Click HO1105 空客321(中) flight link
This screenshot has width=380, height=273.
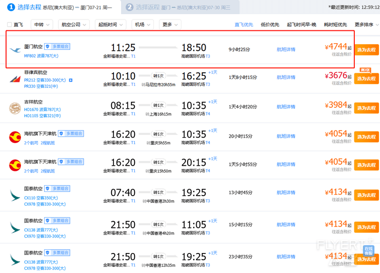pos(42,116)
